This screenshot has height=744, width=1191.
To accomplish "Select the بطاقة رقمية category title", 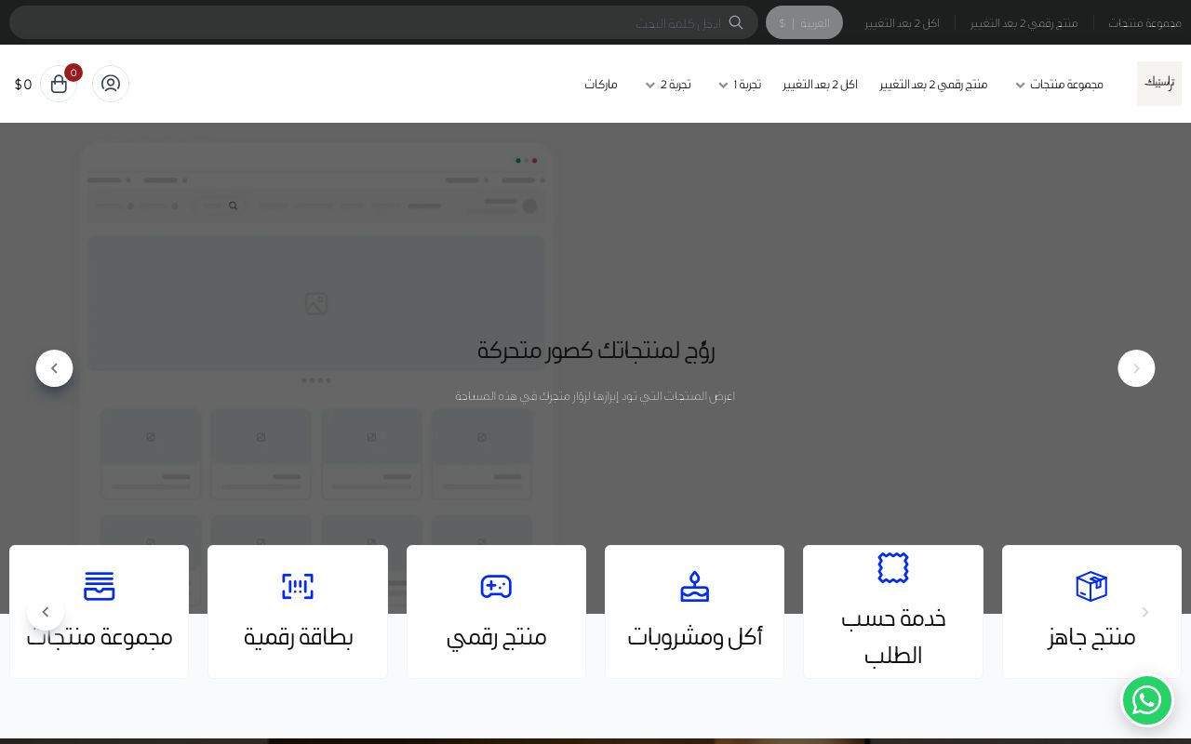I will click(298, 637).
